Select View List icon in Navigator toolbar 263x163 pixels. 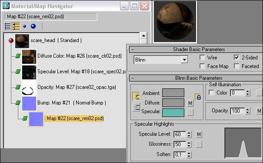(7, 26)
